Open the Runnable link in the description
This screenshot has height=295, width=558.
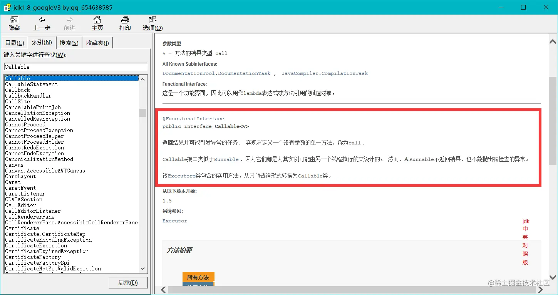tap(226, 159)
